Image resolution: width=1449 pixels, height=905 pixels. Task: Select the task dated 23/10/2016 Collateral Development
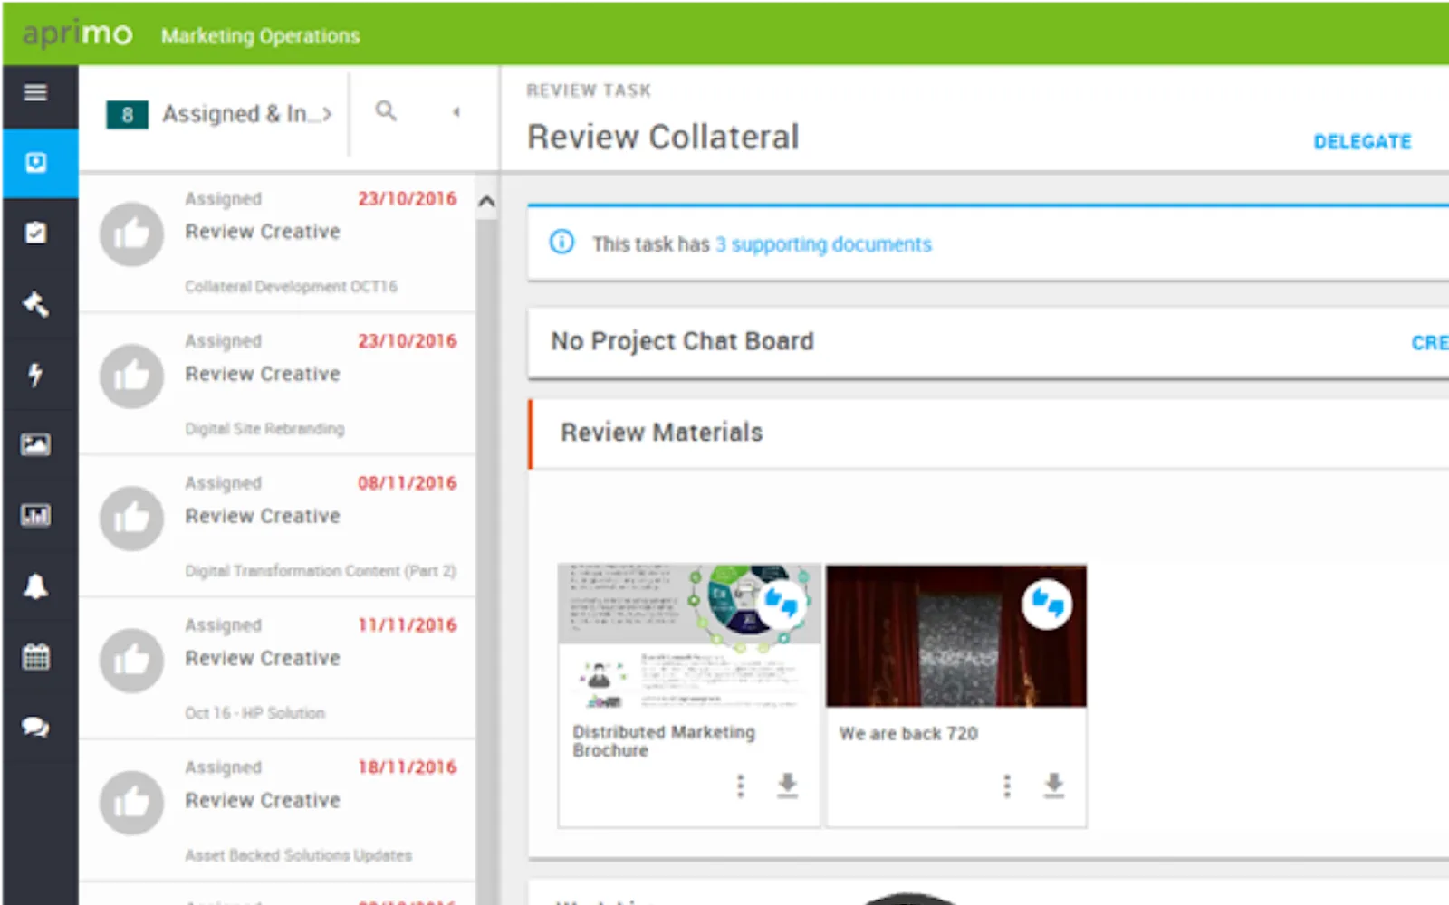point(277,243)
